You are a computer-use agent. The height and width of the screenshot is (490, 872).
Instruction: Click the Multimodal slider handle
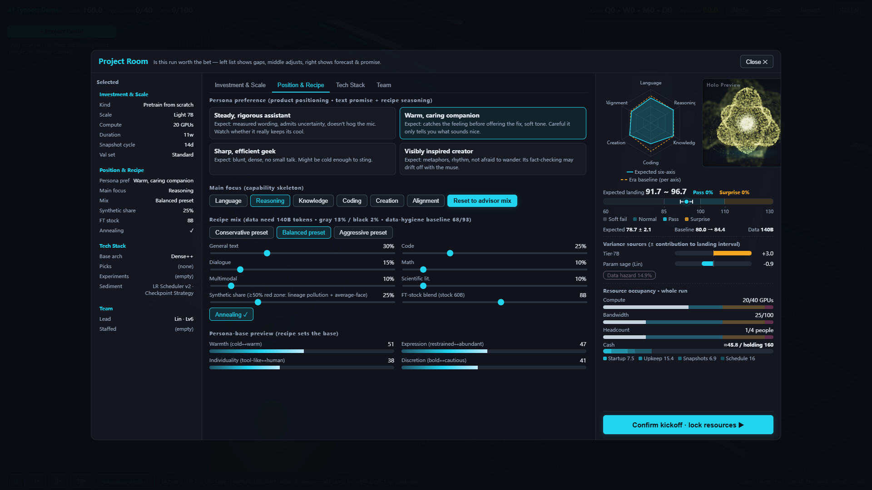pos(231,286)
